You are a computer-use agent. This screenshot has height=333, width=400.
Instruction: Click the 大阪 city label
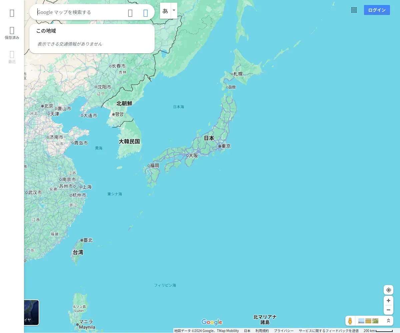coord(193,156)
